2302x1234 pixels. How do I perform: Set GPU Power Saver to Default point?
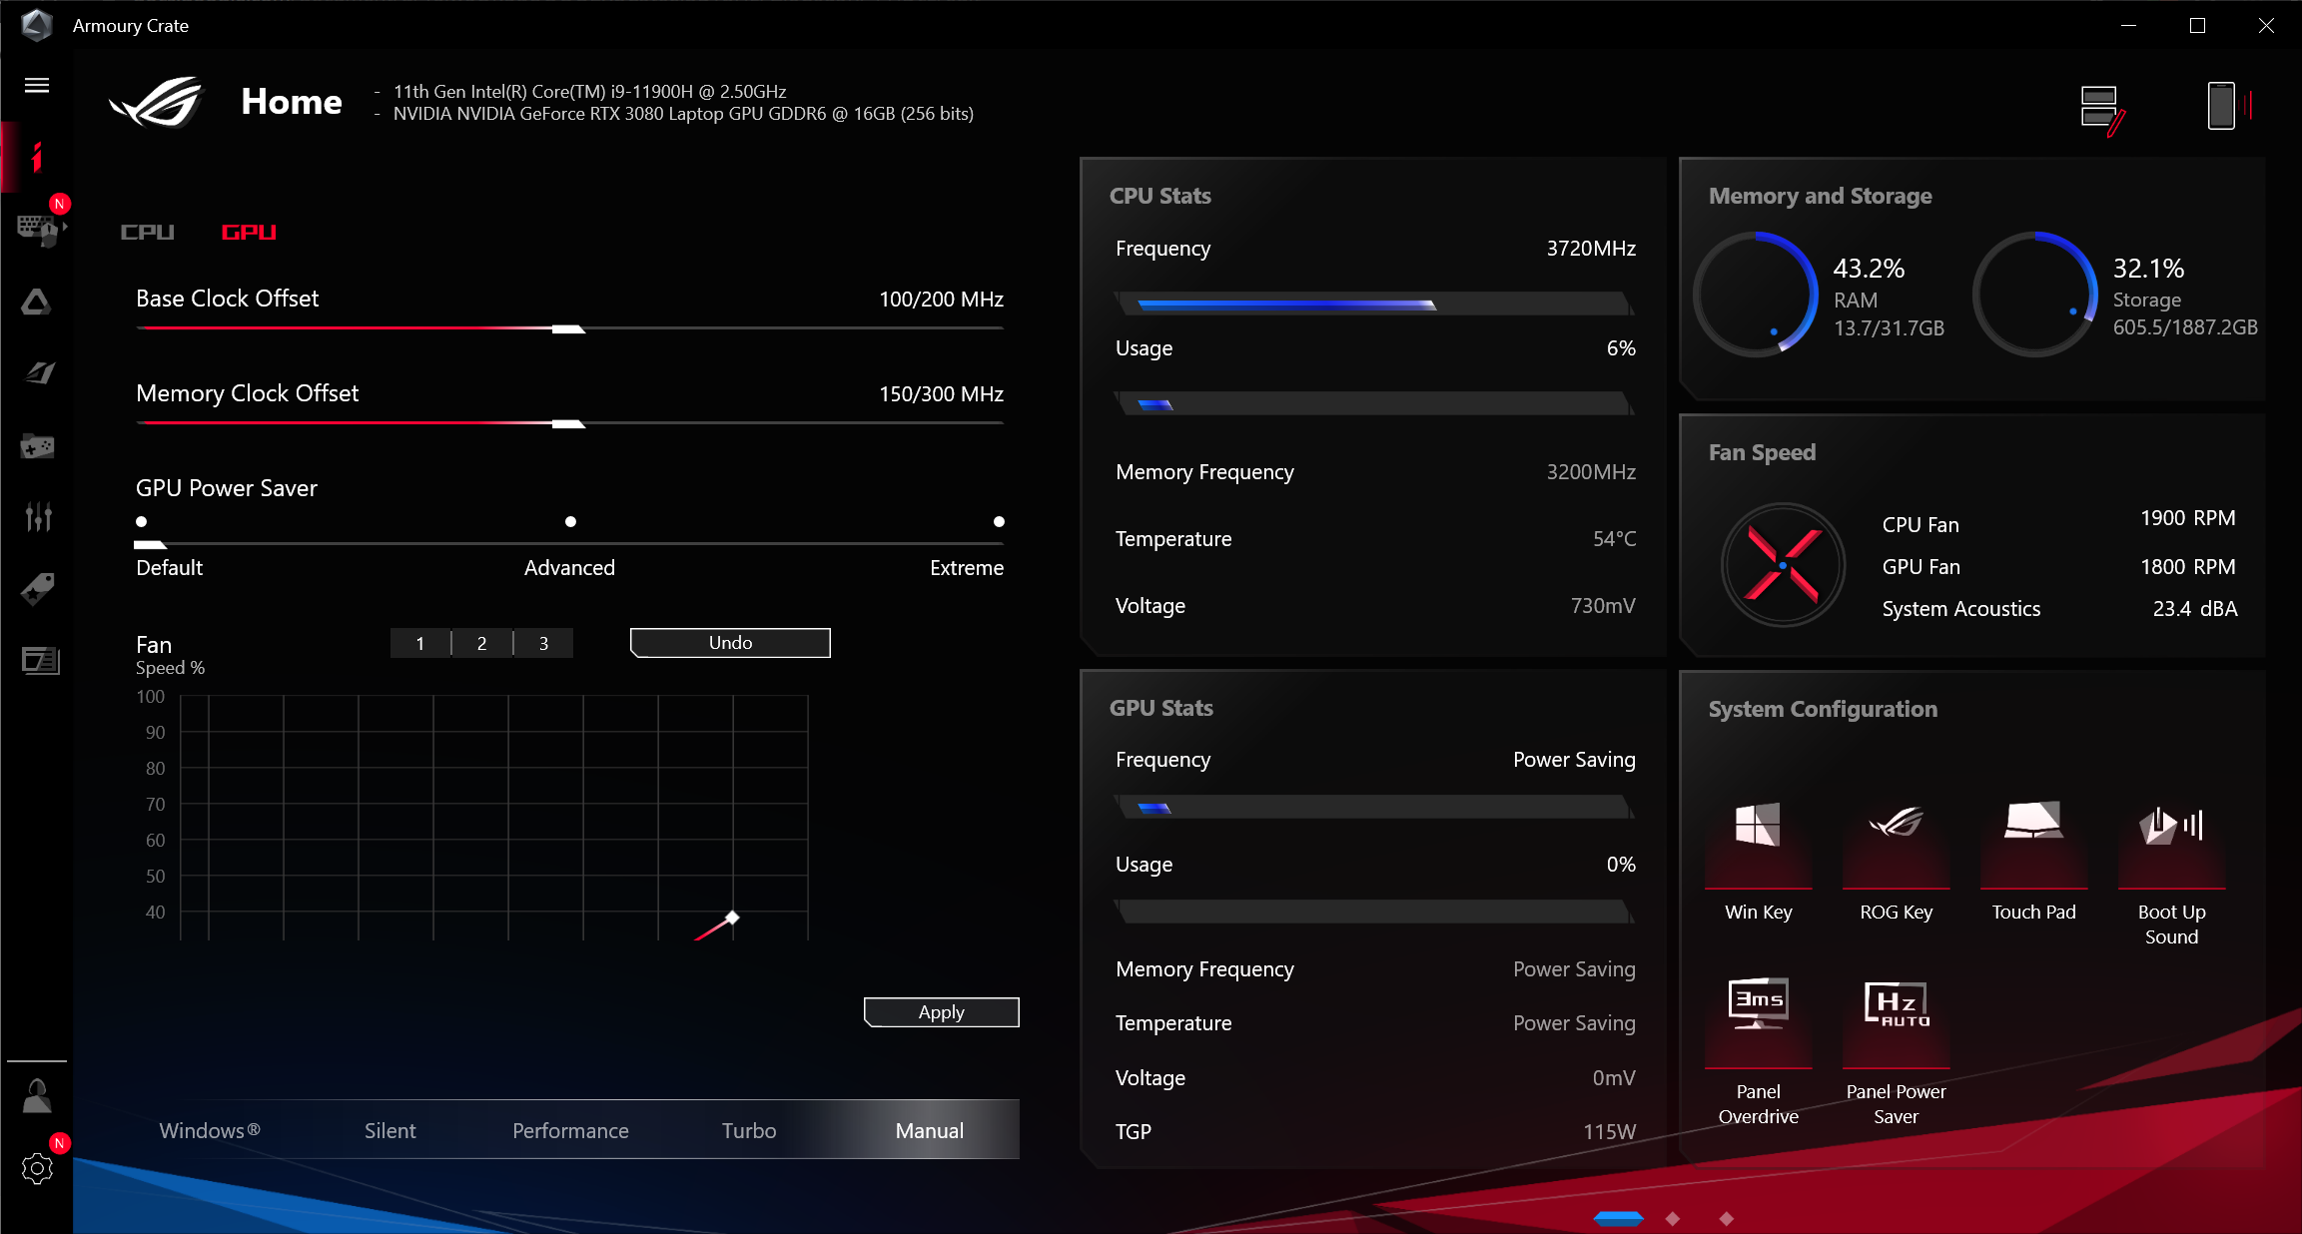click(x=142, y=521)
